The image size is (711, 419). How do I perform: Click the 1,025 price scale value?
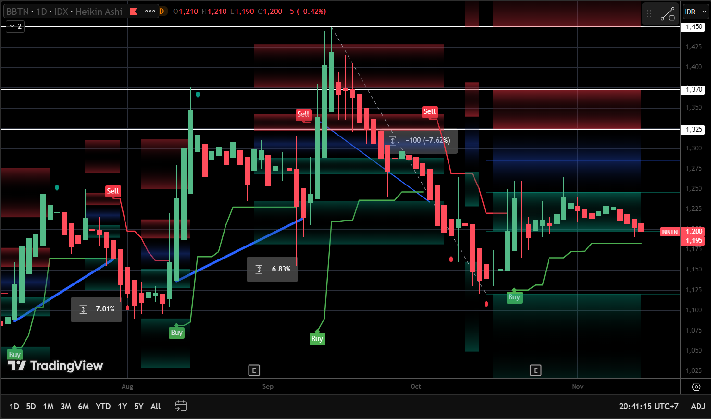[x=694, y=371]
